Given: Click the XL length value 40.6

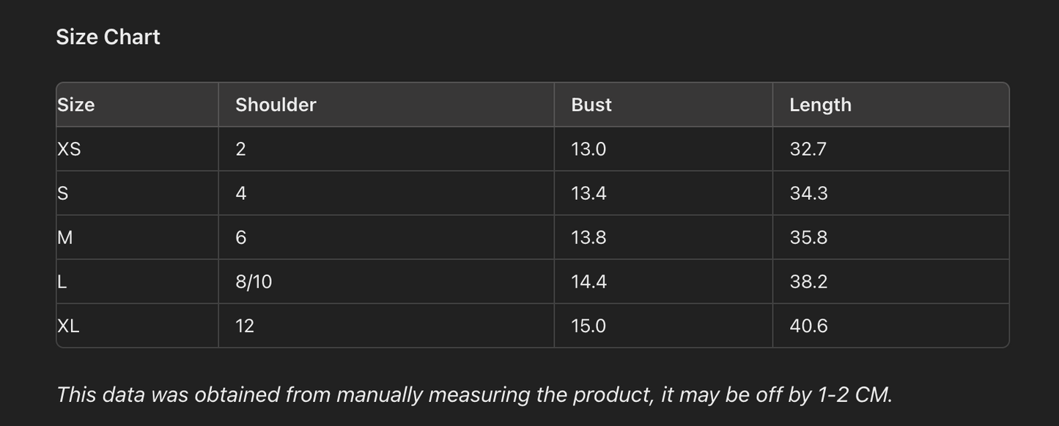Looking at the screenshot, I should [808, 326].
